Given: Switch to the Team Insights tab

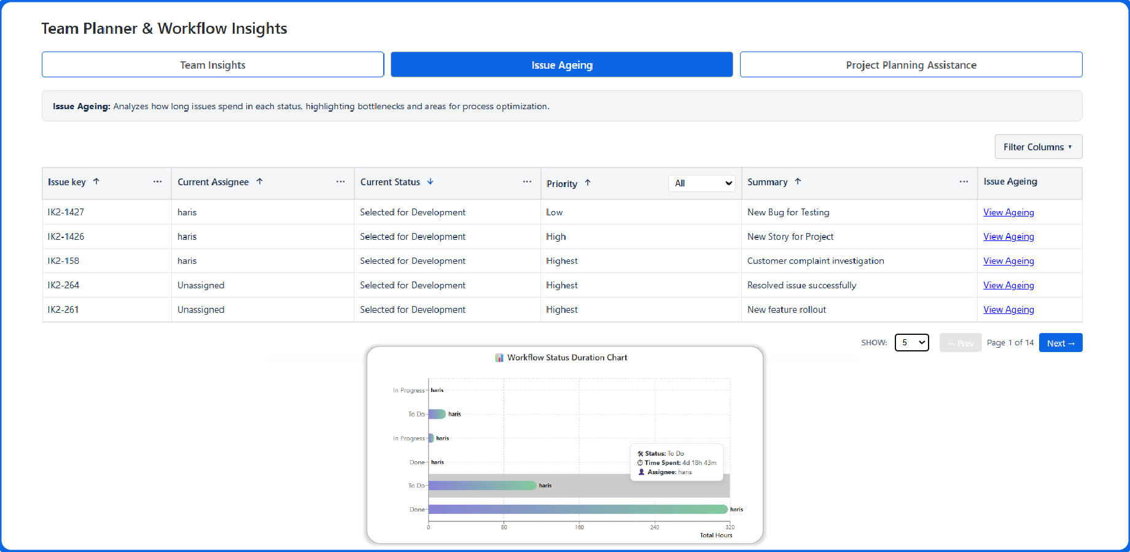Looking at the screenshot, I should tap(212, 65).
